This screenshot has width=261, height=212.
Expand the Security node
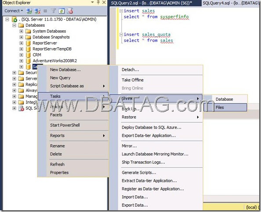tap(14, 73)
